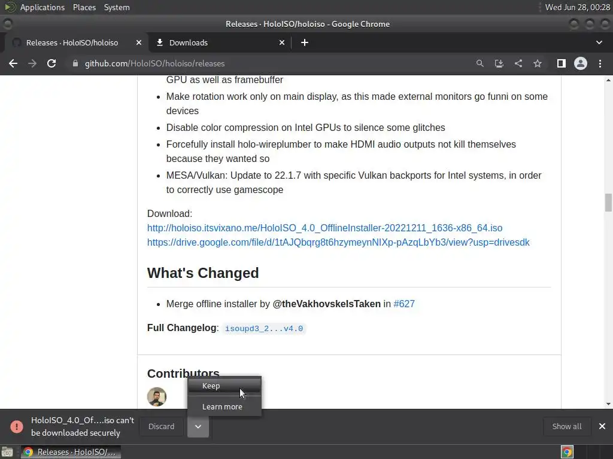This screenshot has height=459, width=613.
Task: Click Show all downloads
Action: pyautogui.click(x=566, y=427)
